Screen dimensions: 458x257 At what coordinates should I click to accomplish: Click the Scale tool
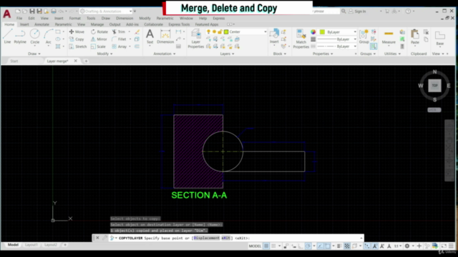(x=98, y=46)
